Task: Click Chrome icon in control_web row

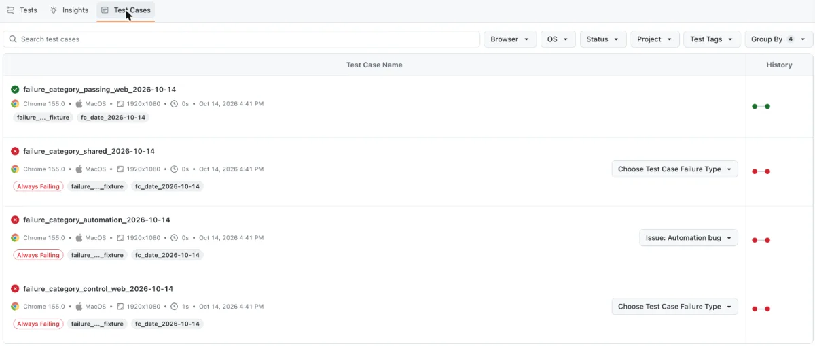Action: pos(15,307)
